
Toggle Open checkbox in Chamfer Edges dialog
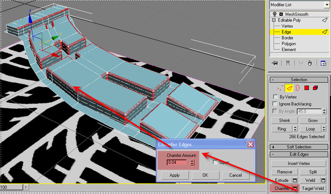click(215, 162)
